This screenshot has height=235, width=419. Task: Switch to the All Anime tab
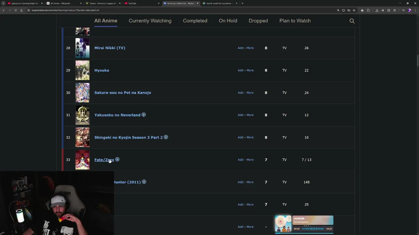pos(106,21)
